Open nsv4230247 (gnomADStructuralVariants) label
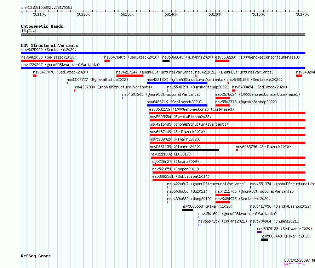This screenshot has width=315, height=268. pos(61,65)
